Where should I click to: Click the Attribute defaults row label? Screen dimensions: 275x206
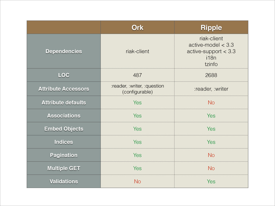(64, 102)
